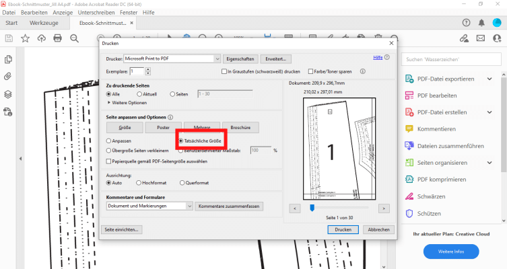Screen dimensions: 507x269
Task: Click the page preview slider handle
Action: pos(312,209)
